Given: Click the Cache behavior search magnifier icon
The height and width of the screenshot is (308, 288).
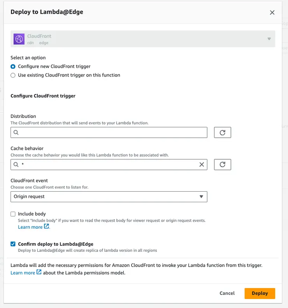Looking at the screenshot, I should tap(16, 165).
